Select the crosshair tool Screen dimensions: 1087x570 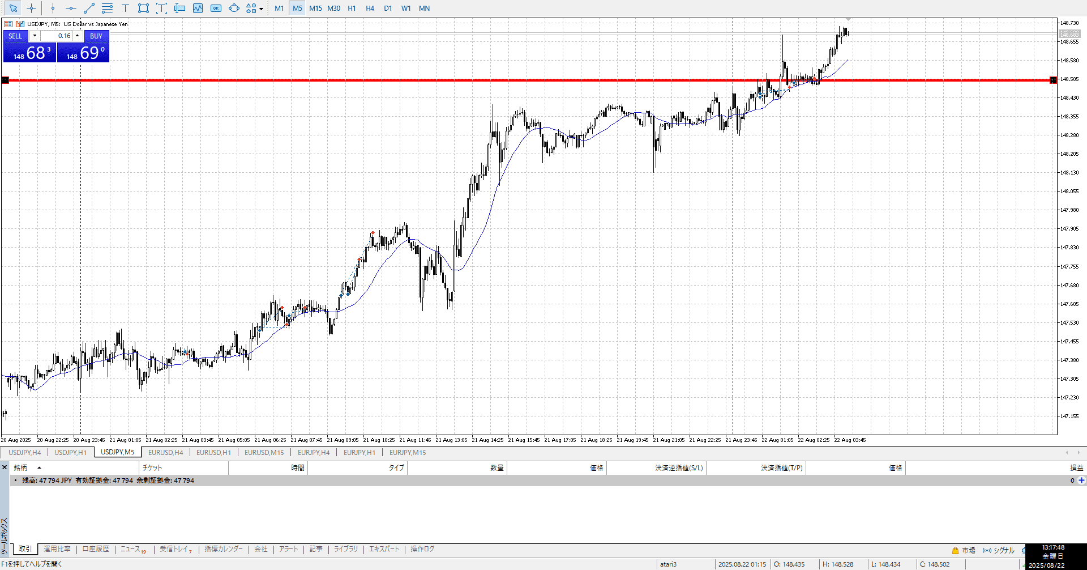[x=31, y=8]
